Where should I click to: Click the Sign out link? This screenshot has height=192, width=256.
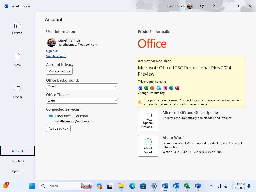51,51
